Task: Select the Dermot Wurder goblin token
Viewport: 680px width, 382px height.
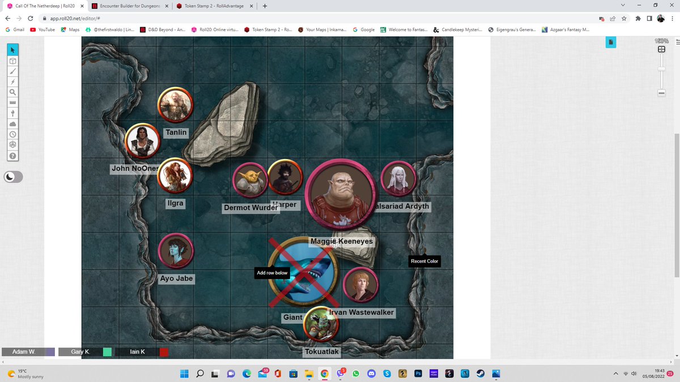Action: 250,180
